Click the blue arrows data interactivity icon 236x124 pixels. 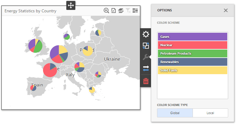tap(146, 68)
